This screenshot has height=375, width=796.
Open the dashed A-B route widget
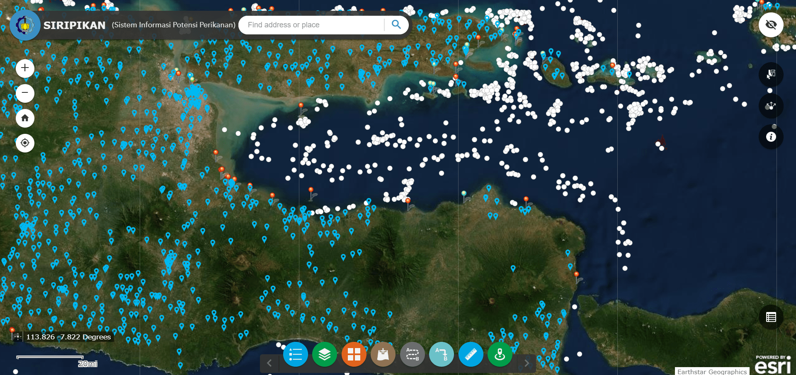tap(412, 354)
